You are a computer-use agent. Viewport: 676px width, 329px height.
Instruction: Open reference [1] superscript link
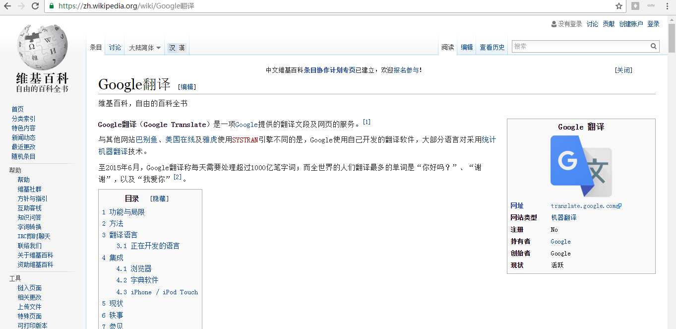coord(367,122)
